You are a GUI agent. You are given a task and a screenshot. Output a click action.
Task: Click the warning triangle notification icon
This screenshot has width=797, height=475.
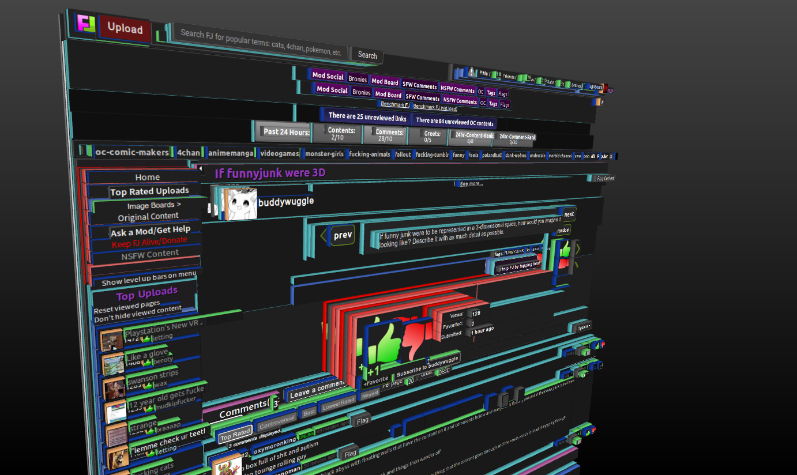(471, 72)
